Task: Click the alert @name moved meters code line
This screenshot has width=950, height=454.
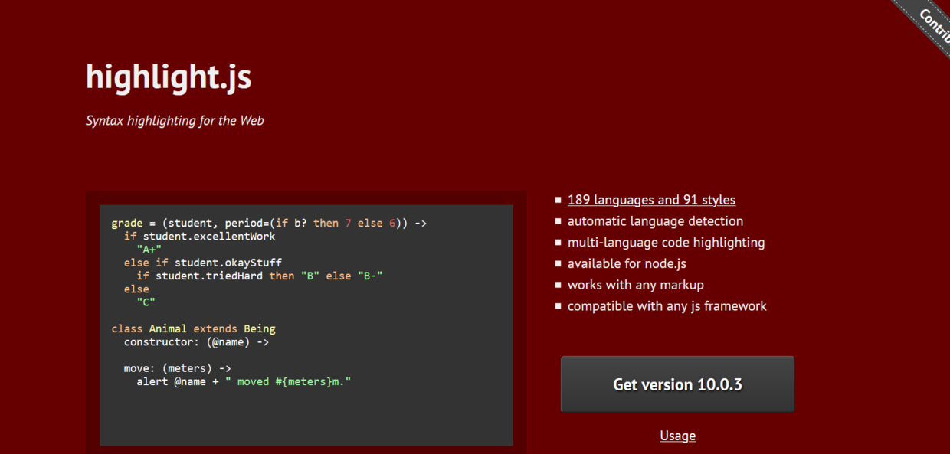Action: pos(244,381)
